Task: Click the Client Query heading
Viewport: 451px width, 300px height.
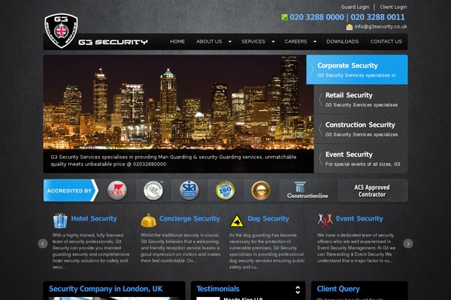Action: [x=338, y=289]
